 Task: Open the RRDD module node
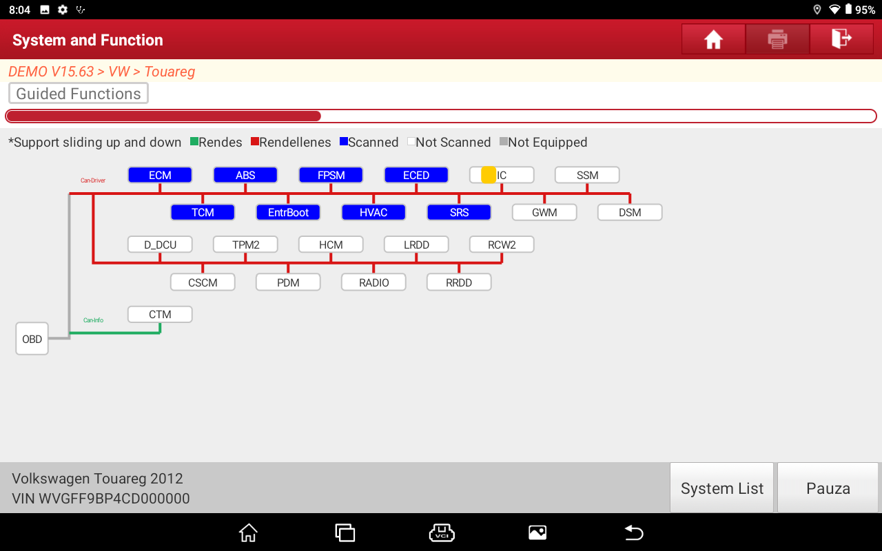[459, 282]
